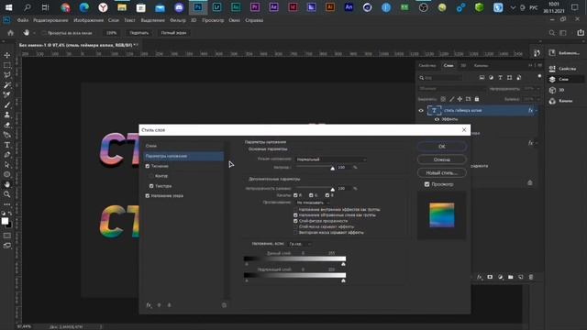This screenshot has height=330, width=587.
Task: Click the Полный экран button
Action: [x=173, y=33]
